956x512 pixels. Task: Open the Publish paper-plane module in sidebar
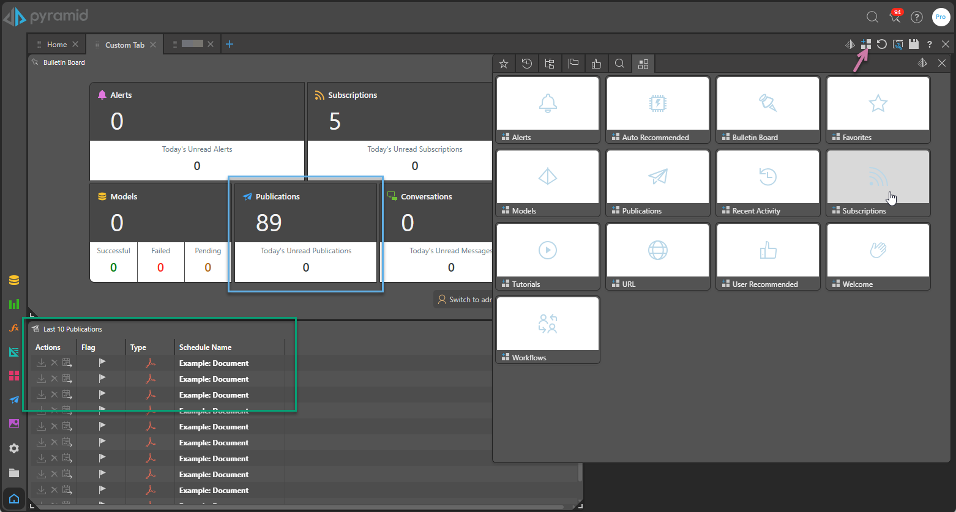coord(14,399)
